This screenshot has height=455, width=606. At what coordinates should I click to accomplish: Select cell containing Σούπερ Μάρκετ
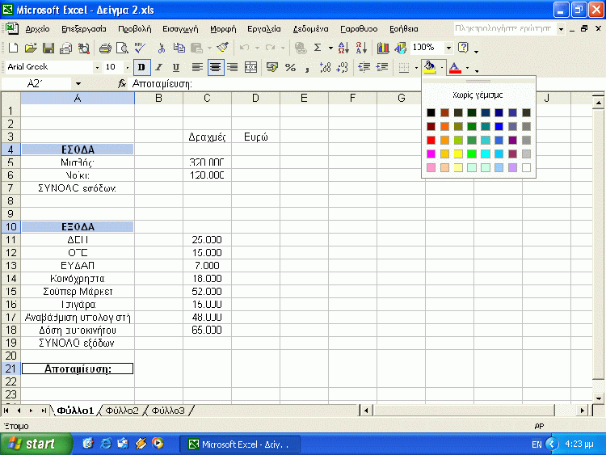point(78,291)
